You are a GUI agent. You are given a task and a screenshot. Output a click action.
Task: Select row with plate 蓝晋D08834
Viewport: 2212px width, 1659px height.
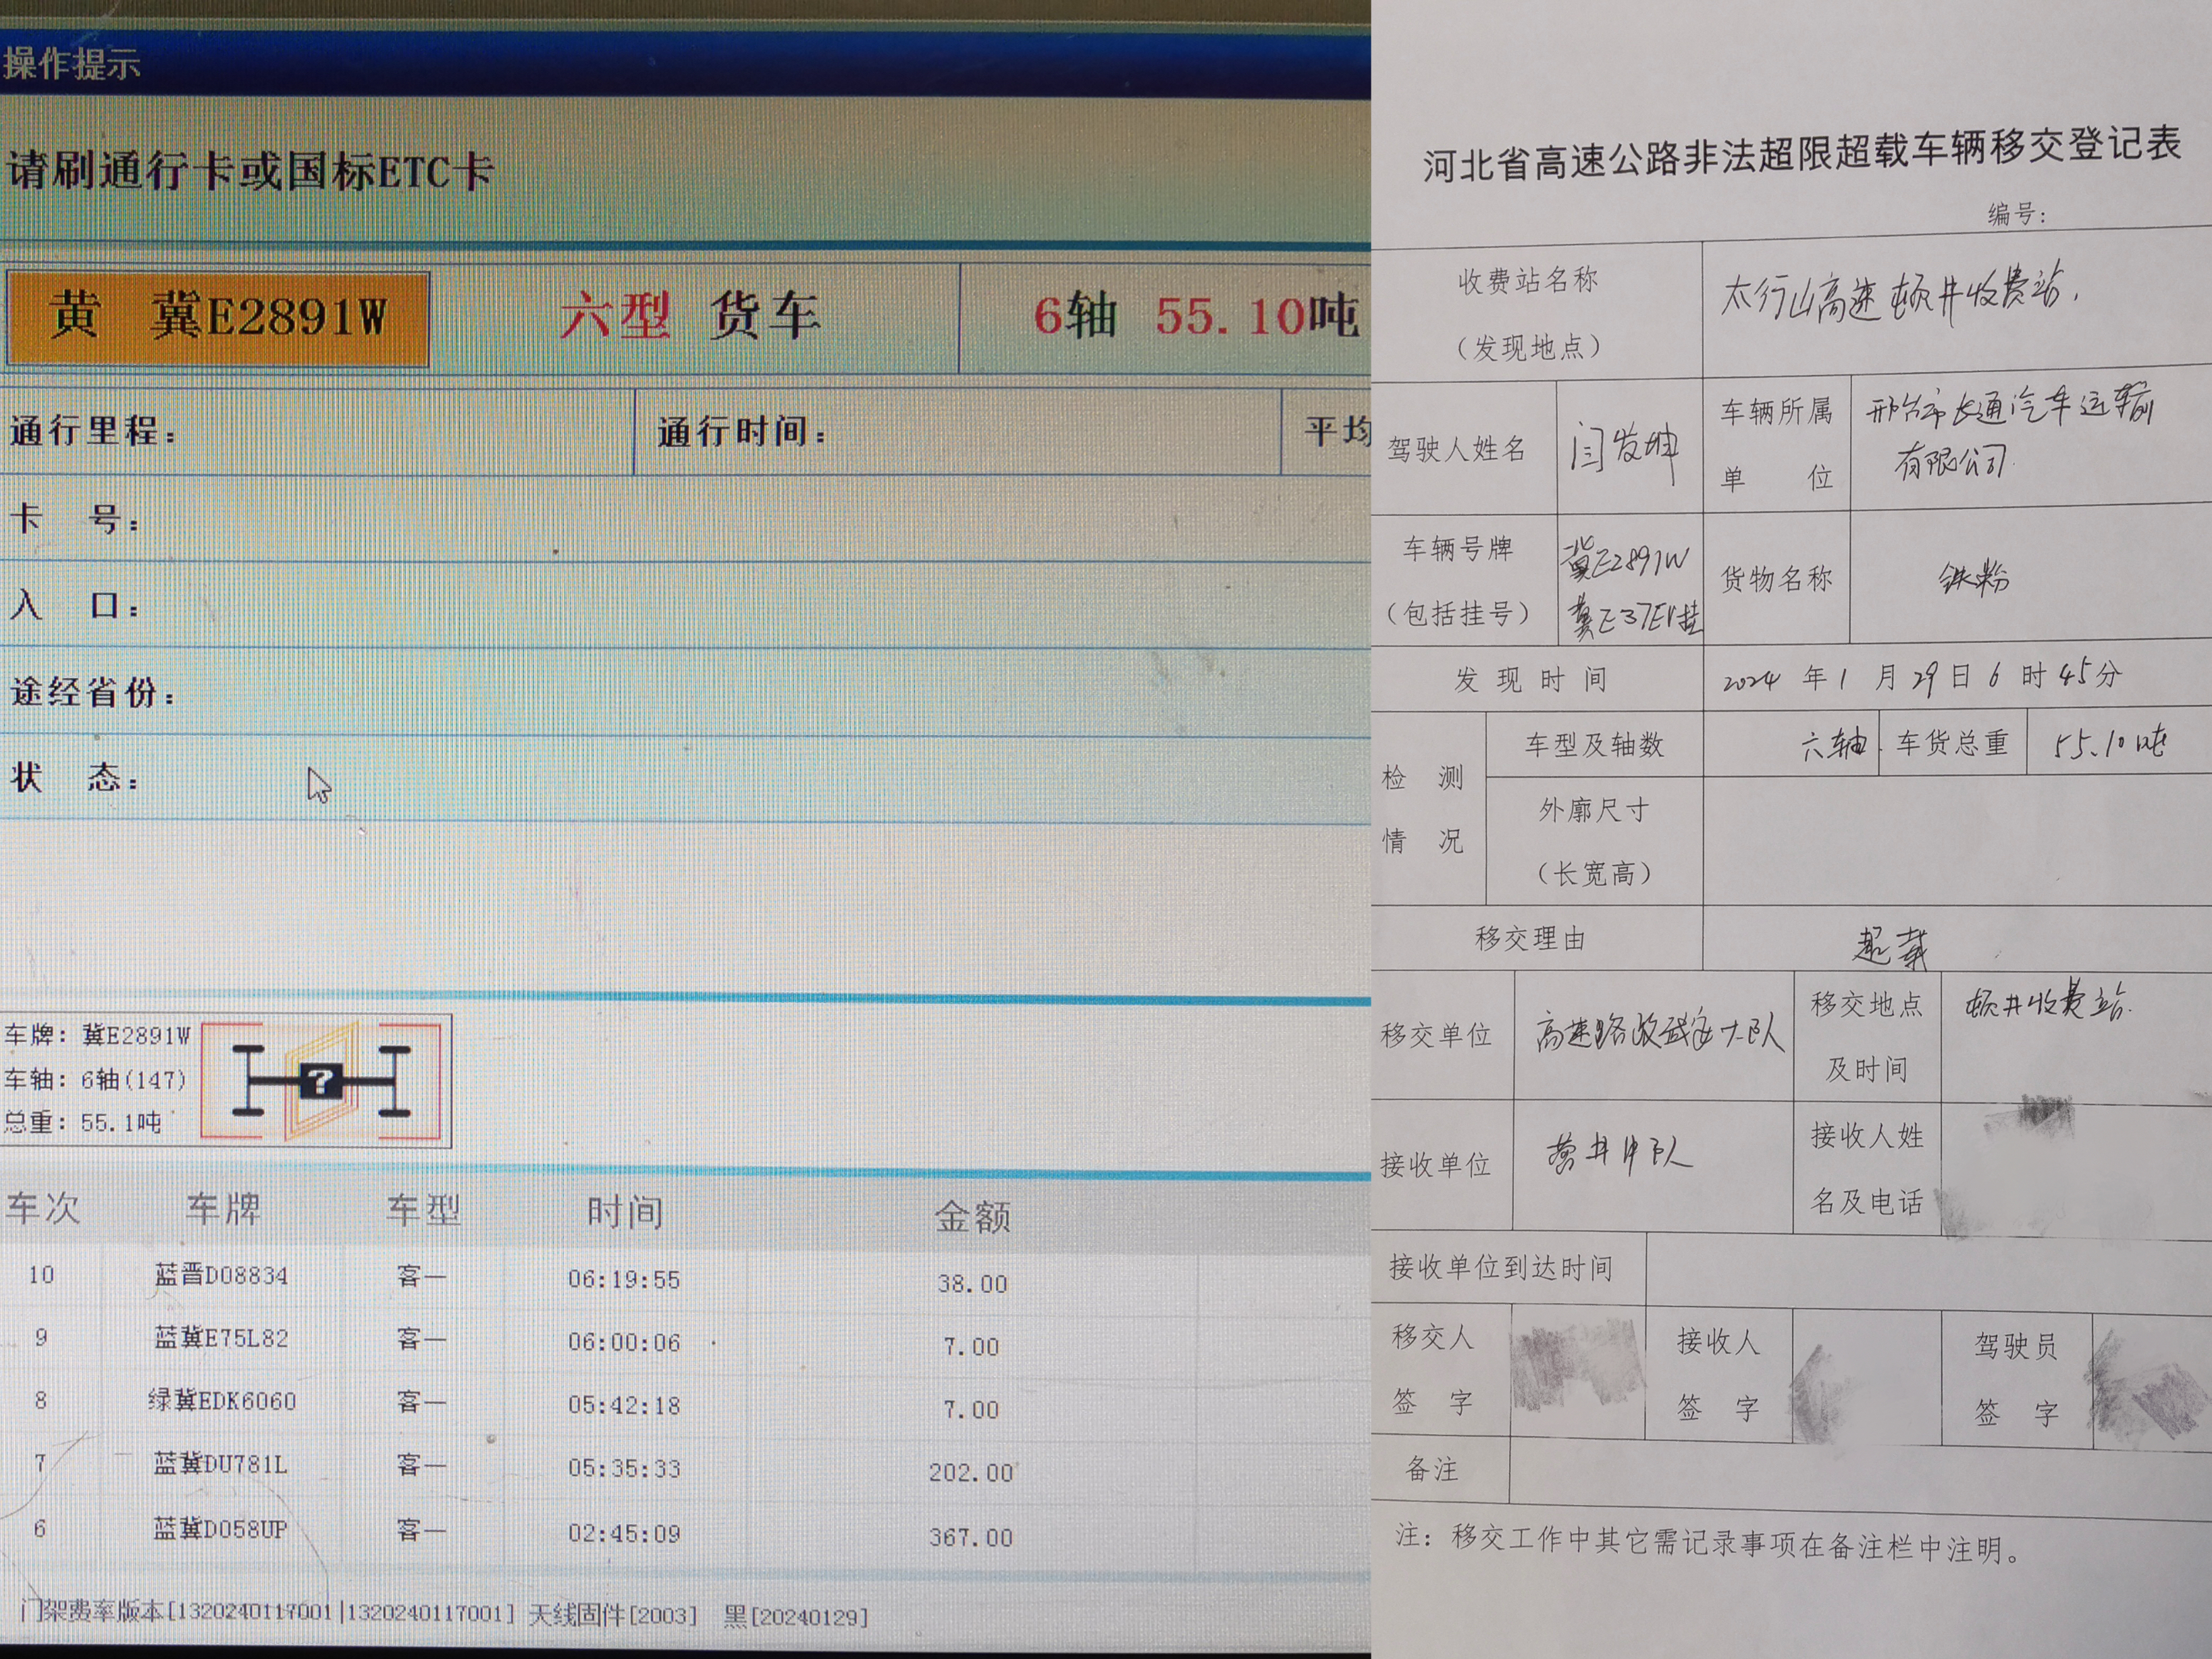685,1278
